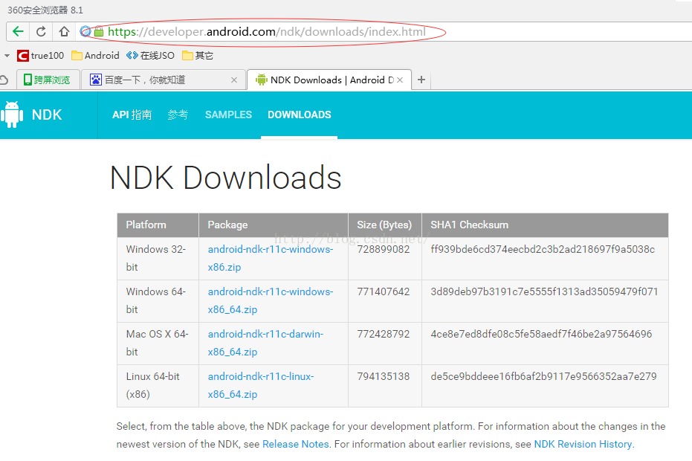This screenshot has width=692, height=461.
Task: Click the Mac OS X 64-bit platform cell
Action: (x=157, y=343)
